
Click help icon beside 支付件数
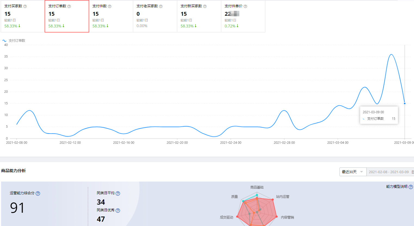point(110,6)
